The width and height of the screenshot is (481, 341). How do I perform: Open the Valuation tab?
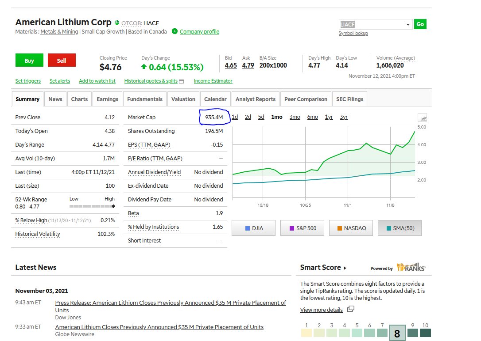coord(183,99)
